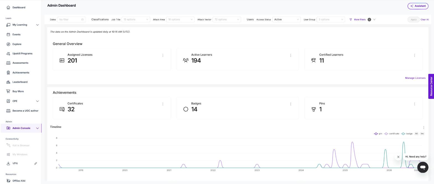Click the Apply filters button
Screen dimensions: 434x184
(414, 20)
